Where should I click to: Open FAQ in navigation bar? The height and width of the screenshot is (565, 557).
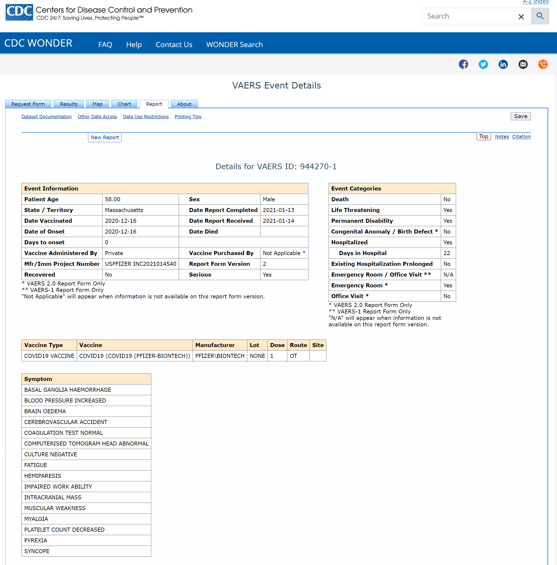(105, 44)
